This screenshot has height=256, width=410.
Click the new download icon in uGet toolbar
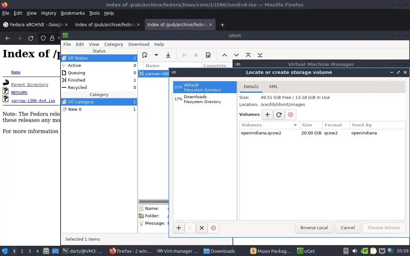tap(145, 55)
